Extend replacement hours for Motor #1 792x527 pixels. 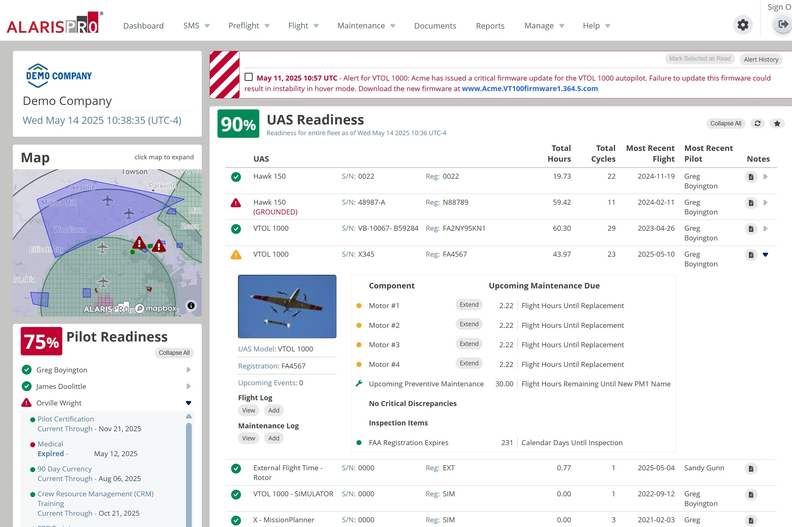point(469,305)
